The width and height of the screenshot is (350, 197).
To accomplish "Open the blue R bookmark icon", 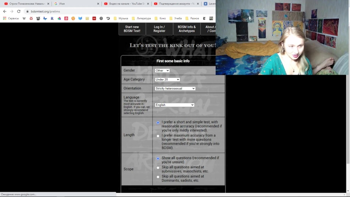I will point(52,18).
